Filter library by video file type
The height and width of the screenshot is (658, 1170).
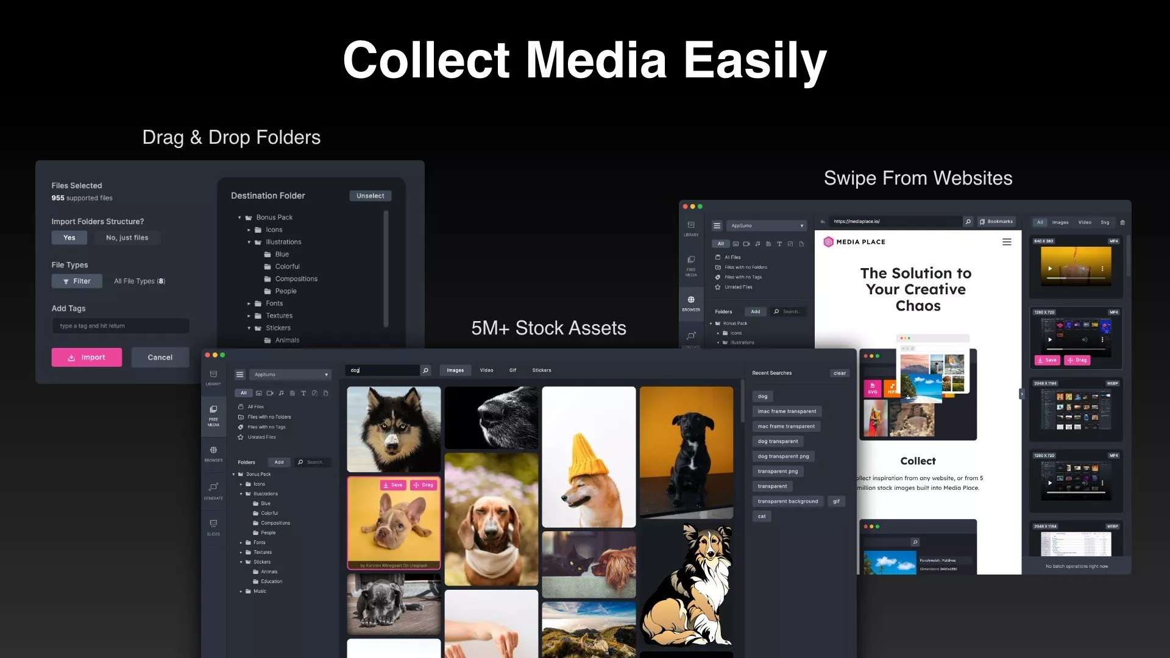click(270, 393)
